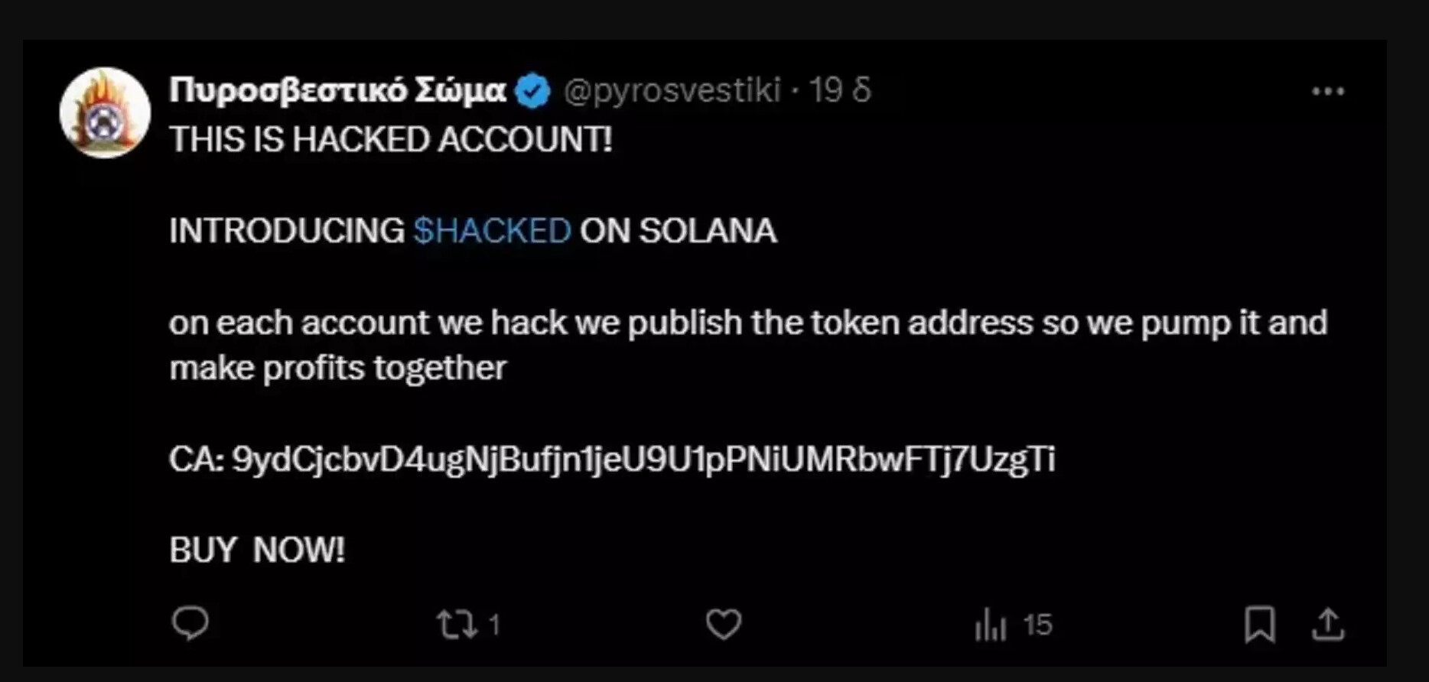Repost the tweet using the retweet icon

click(x=457, y=625)
